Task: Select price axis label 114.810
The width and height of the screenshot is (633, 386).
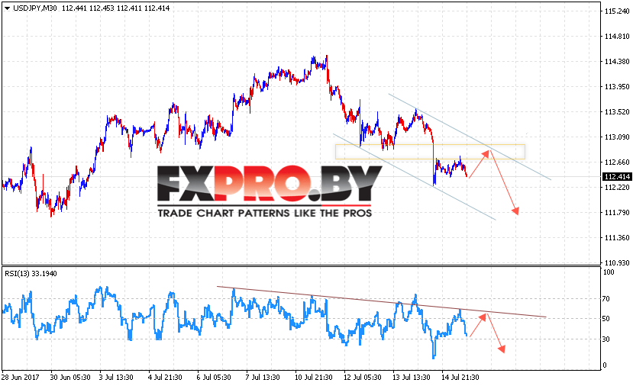Action: (x=617, y=37)
